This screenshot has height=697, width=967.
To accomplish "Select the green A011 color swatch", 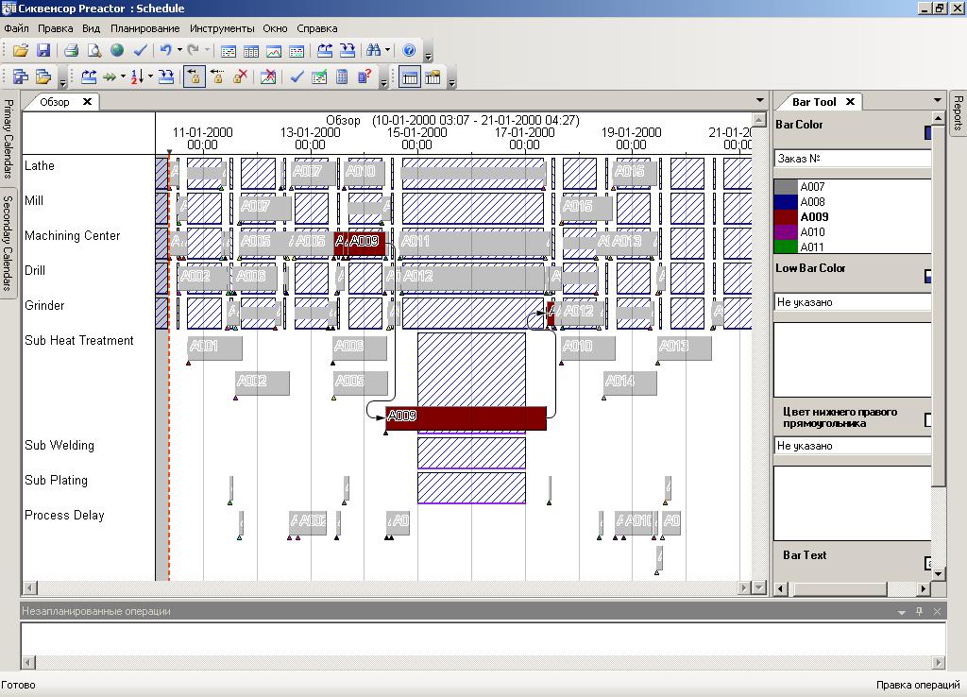I will point(786,246).
